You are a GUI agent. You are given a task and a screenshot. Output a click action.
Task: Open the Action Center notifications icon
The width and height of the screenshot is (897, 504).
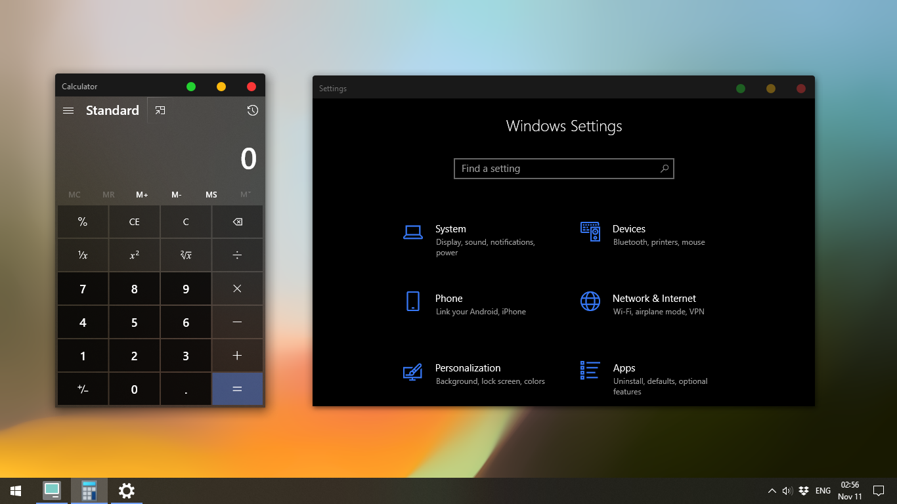[x=879, y=491]
